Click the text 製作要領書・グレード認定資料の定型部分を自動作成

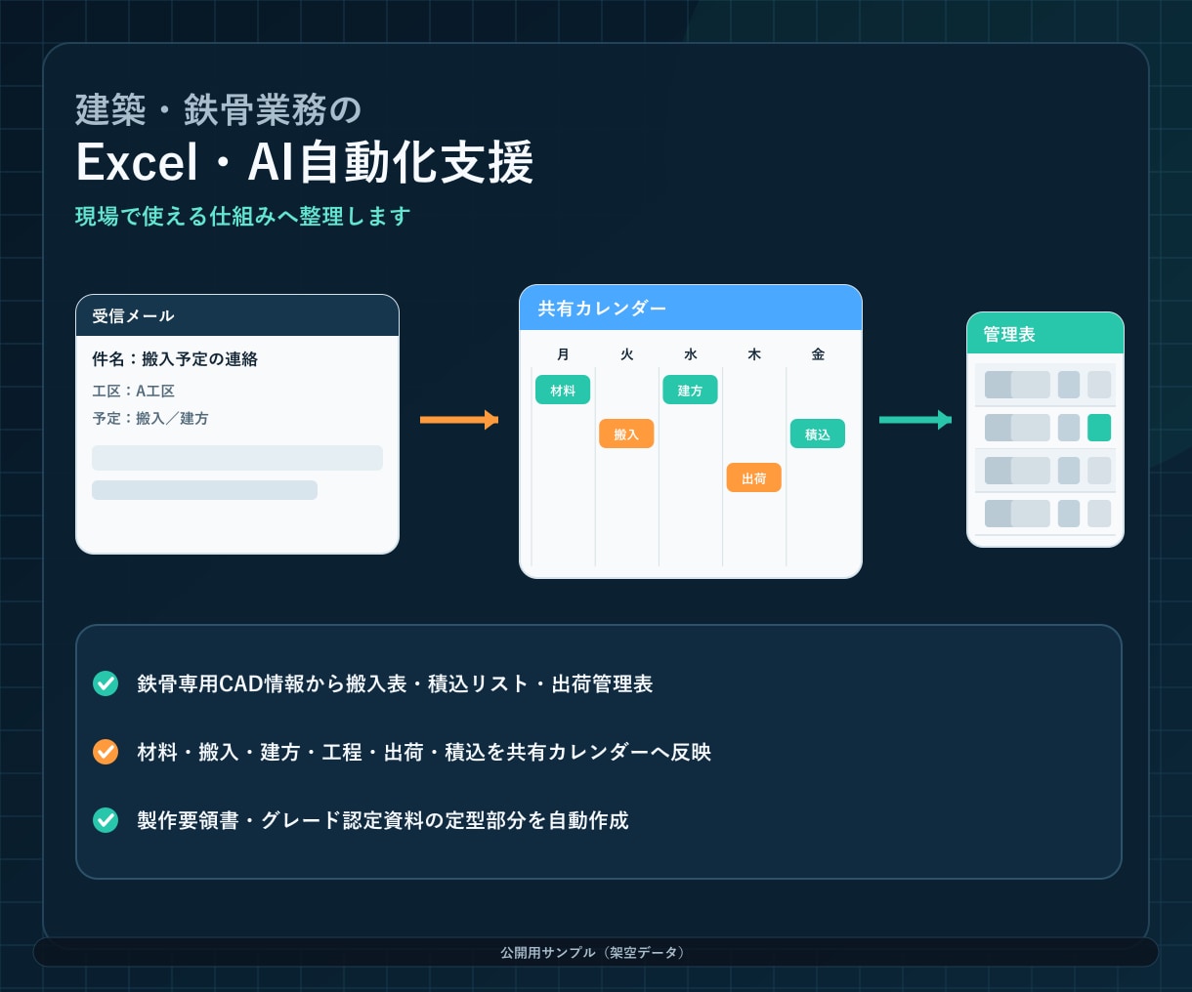pos(383,820)
